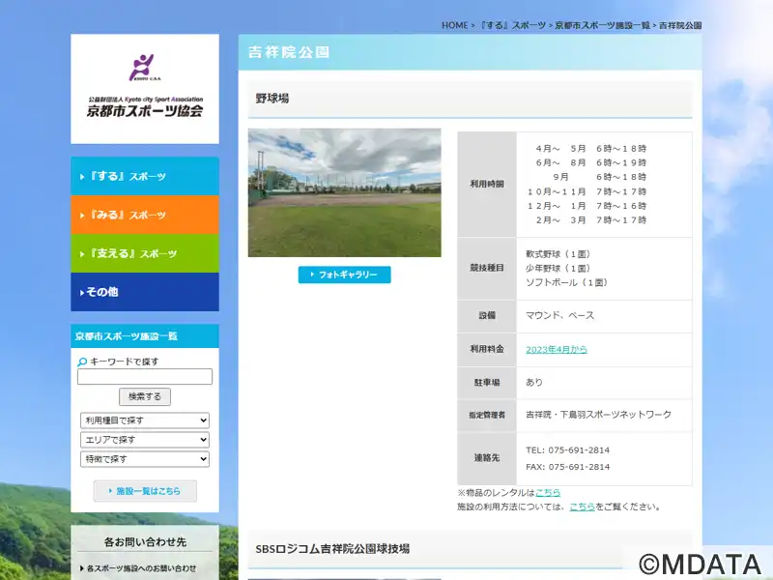Screen dimensions: 773x580
Task: Select the green 『支える』スポーツ menu item
Action: 144,253
